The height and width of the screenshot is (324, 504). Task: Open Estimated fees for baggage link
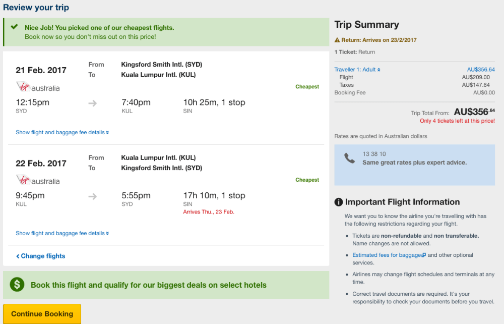(x=389, y=255)
